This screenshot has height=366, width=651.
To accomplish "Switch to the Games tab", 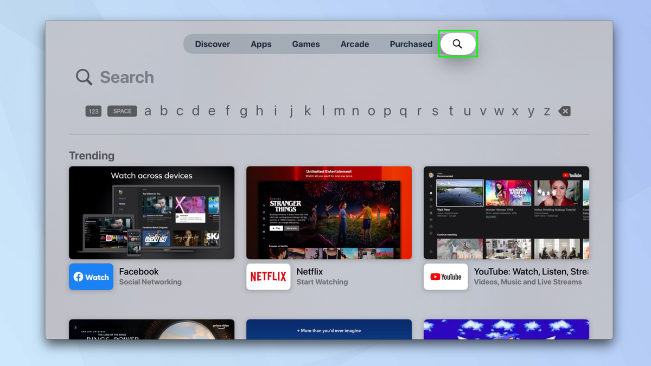I will point(305,44).
